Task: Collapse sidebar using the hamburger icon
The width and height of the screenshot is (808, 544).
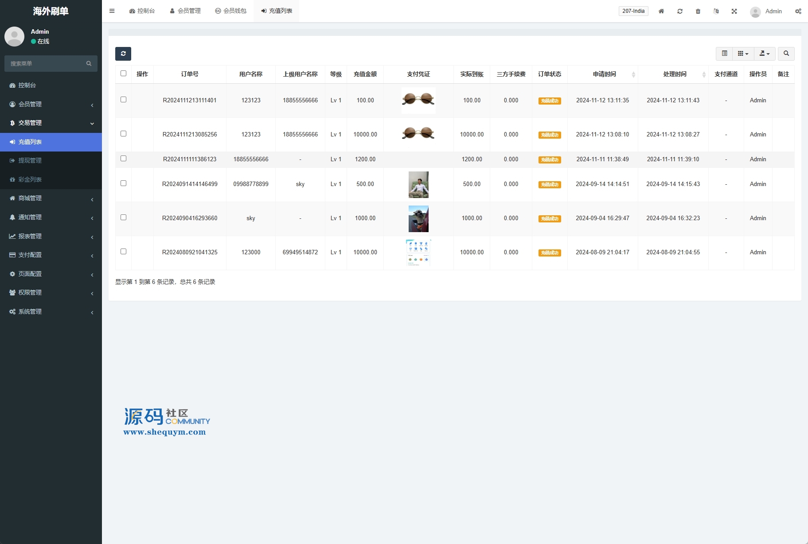Action: pos(112,11)
